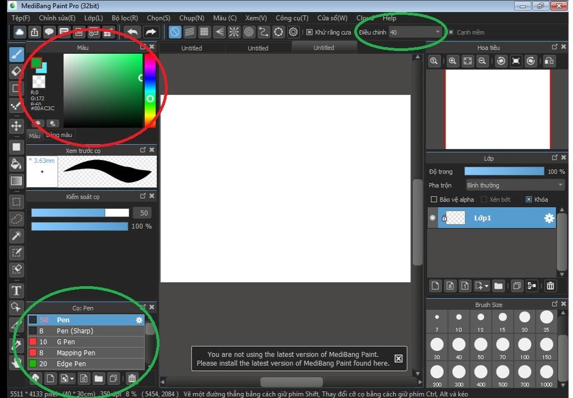The image size is (573, 398).
Task: Zoom out on the navigator
Action: pyautogui.click(x=482, y=61)
